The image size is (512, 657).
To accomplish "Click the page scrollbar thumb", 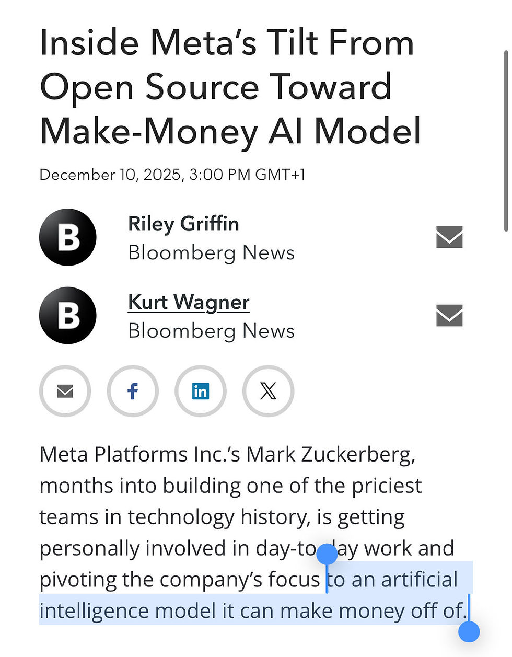I will pyautogui.click(x=505, y=141).
